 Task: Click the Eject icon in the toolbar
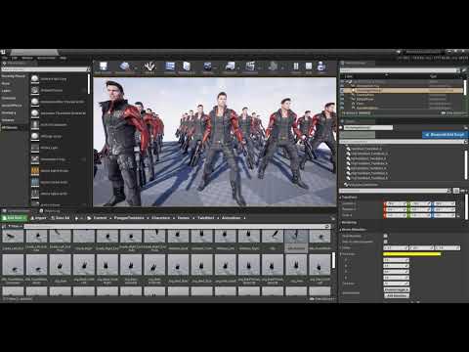[321, 66]
